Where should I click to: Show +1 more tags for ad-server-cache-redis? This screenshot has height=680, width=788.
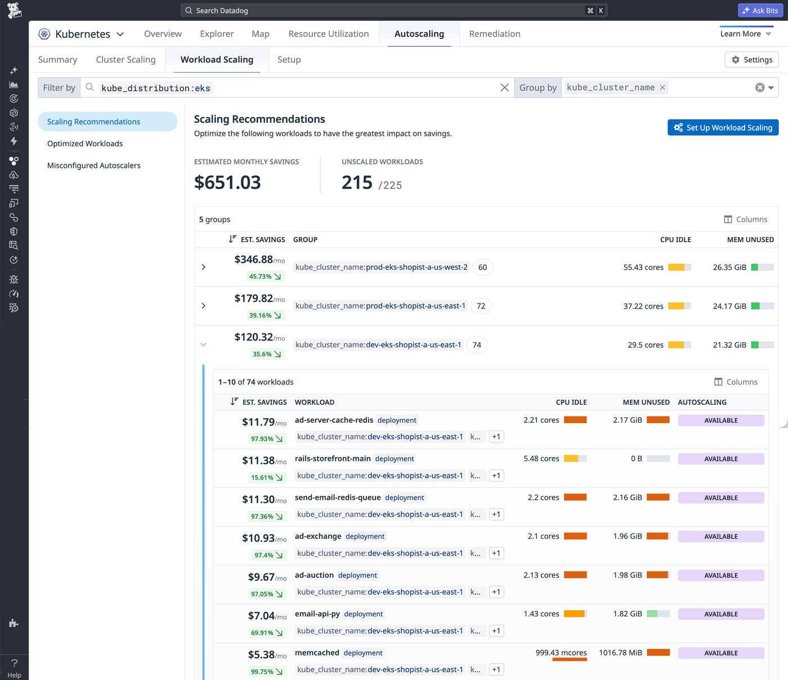[496, 437]
